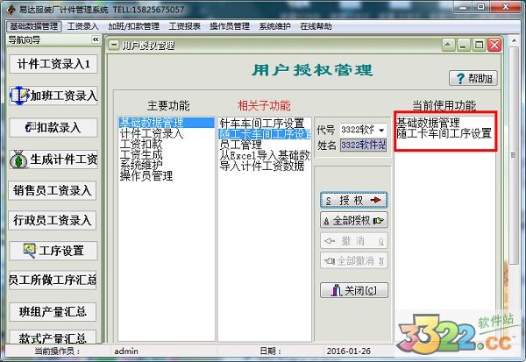
Task: Open the 工资录入 menu
Action: [82, 26]
